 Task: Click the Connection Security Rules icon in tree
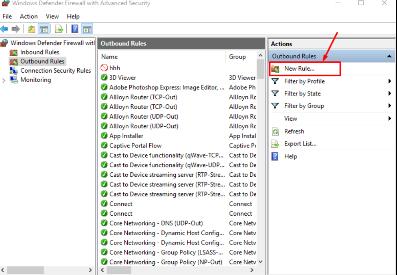click(x=14, y=71)
